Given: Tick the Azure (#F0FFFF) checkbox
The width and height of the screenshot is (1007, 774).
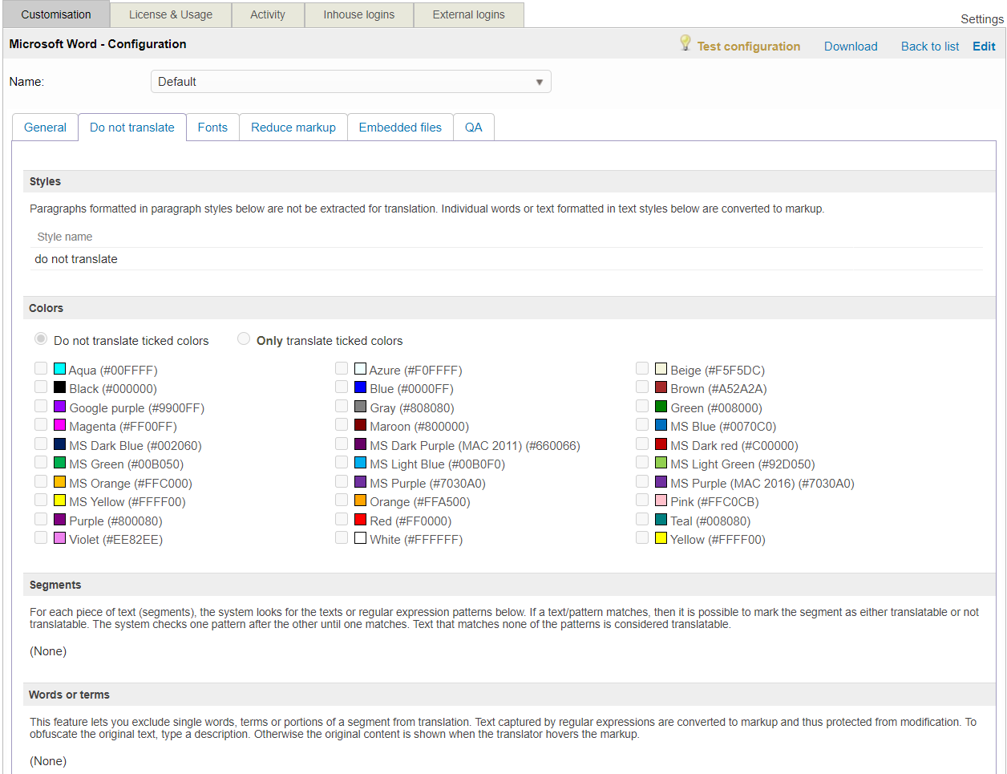Looking at the screenshot, I should pyautogui.click(x=342, y=368).
